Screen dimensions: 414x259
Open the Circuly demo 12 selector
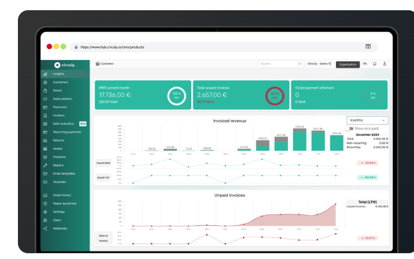click(319, 64)
